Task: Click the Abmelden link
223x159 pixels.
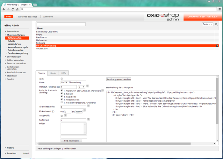Action: (x=48, y=17)
